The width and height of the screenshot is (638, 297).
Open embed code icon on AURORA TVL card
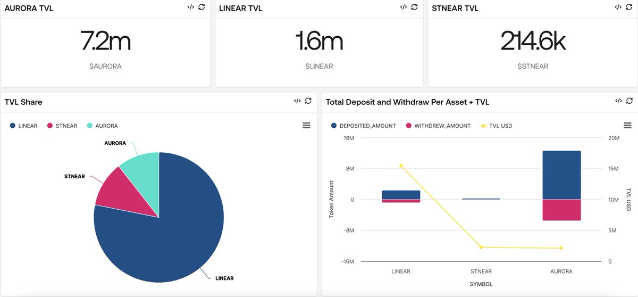pyautogui.click(x=191, y=7)
